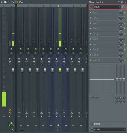Click the Equalizer graph display
The width and height of the screenshot is (127, 133).
point(102,79)
